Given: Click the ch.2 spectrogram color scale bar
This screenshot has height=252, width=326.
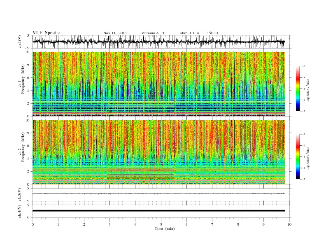Looking at the screenshot, I should 298,157.
